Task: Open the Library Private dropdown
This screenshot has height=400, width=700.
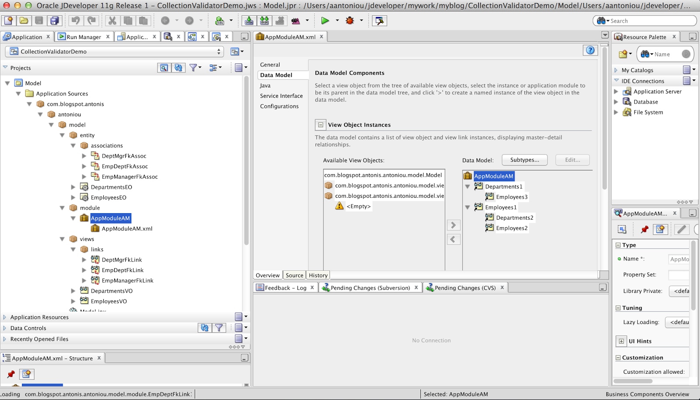Action: [679, 291]
